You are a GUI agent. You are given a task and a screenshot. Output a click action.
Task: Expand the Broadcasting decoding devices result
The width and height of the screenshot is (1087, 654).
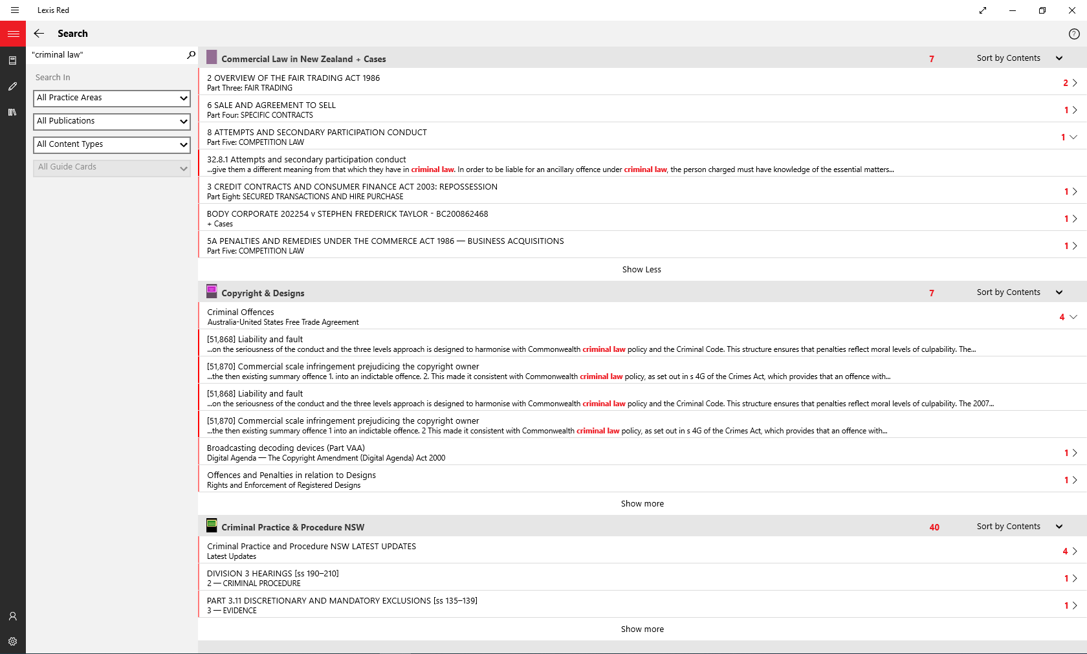[x=1073, y=453]
